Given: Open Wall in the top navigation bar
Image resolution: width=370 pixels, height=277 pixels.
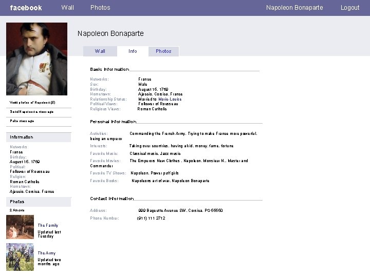Looking at the screenshot, I should [67, 8].
